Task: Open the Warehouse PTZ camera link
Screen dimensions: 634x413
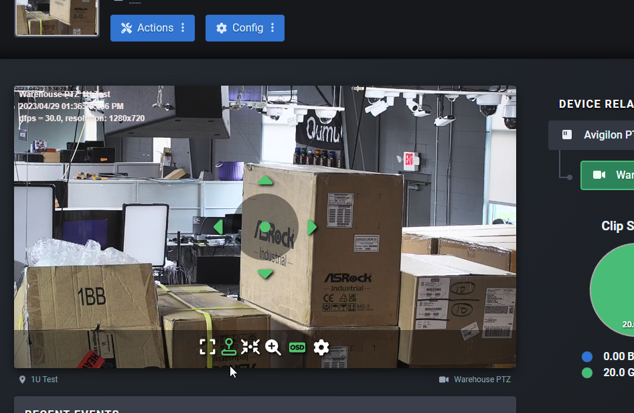Action: coord(481,380)
